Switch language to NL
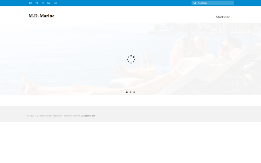261x163 pixels. [x=49, y=3]
